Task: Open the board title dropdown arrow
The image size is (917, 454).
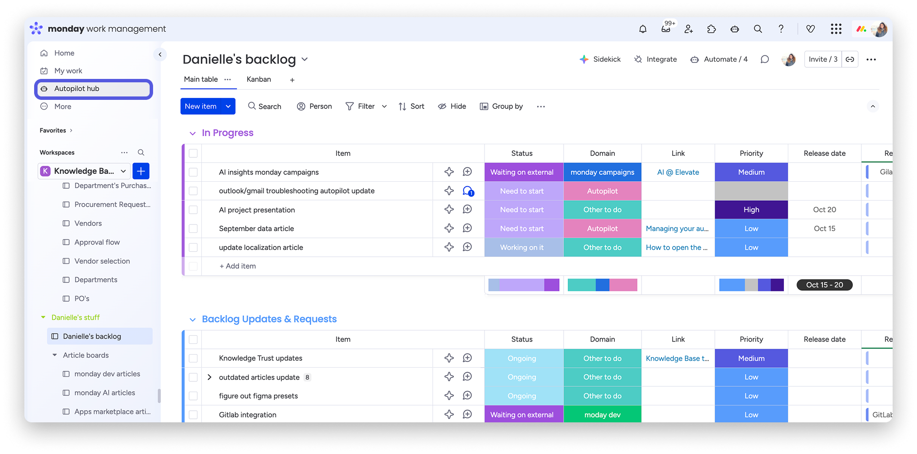Action: 305,59
